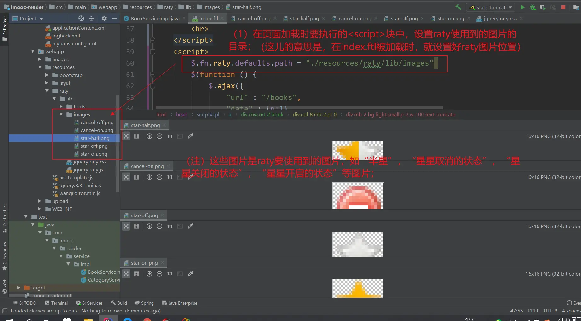This screenshot has height=321, width=581.
Task: Open the Build tool window
Action: pos(119,303)
